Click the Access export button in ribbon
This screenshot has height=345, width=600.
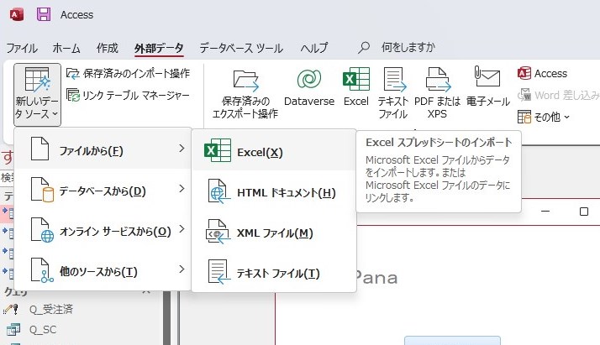coord(542,73)
